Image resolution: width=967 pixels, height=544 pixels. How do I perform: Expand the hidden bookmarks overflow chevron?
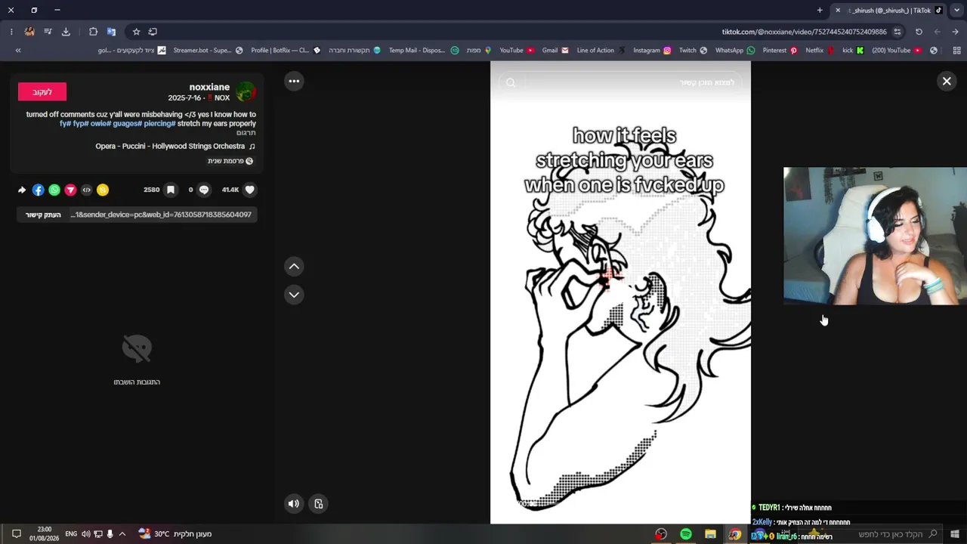click(18, 51)
